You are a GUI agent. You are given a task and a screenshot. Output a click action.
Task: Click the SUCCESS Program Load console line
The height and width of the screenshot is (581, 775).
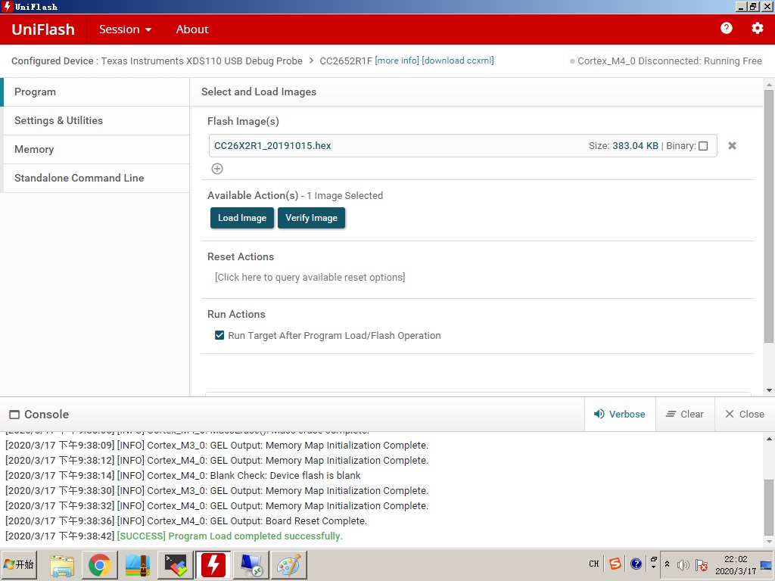pos(174,536)
